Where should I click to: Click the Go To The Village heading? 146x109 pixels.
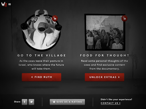[42, 55]
